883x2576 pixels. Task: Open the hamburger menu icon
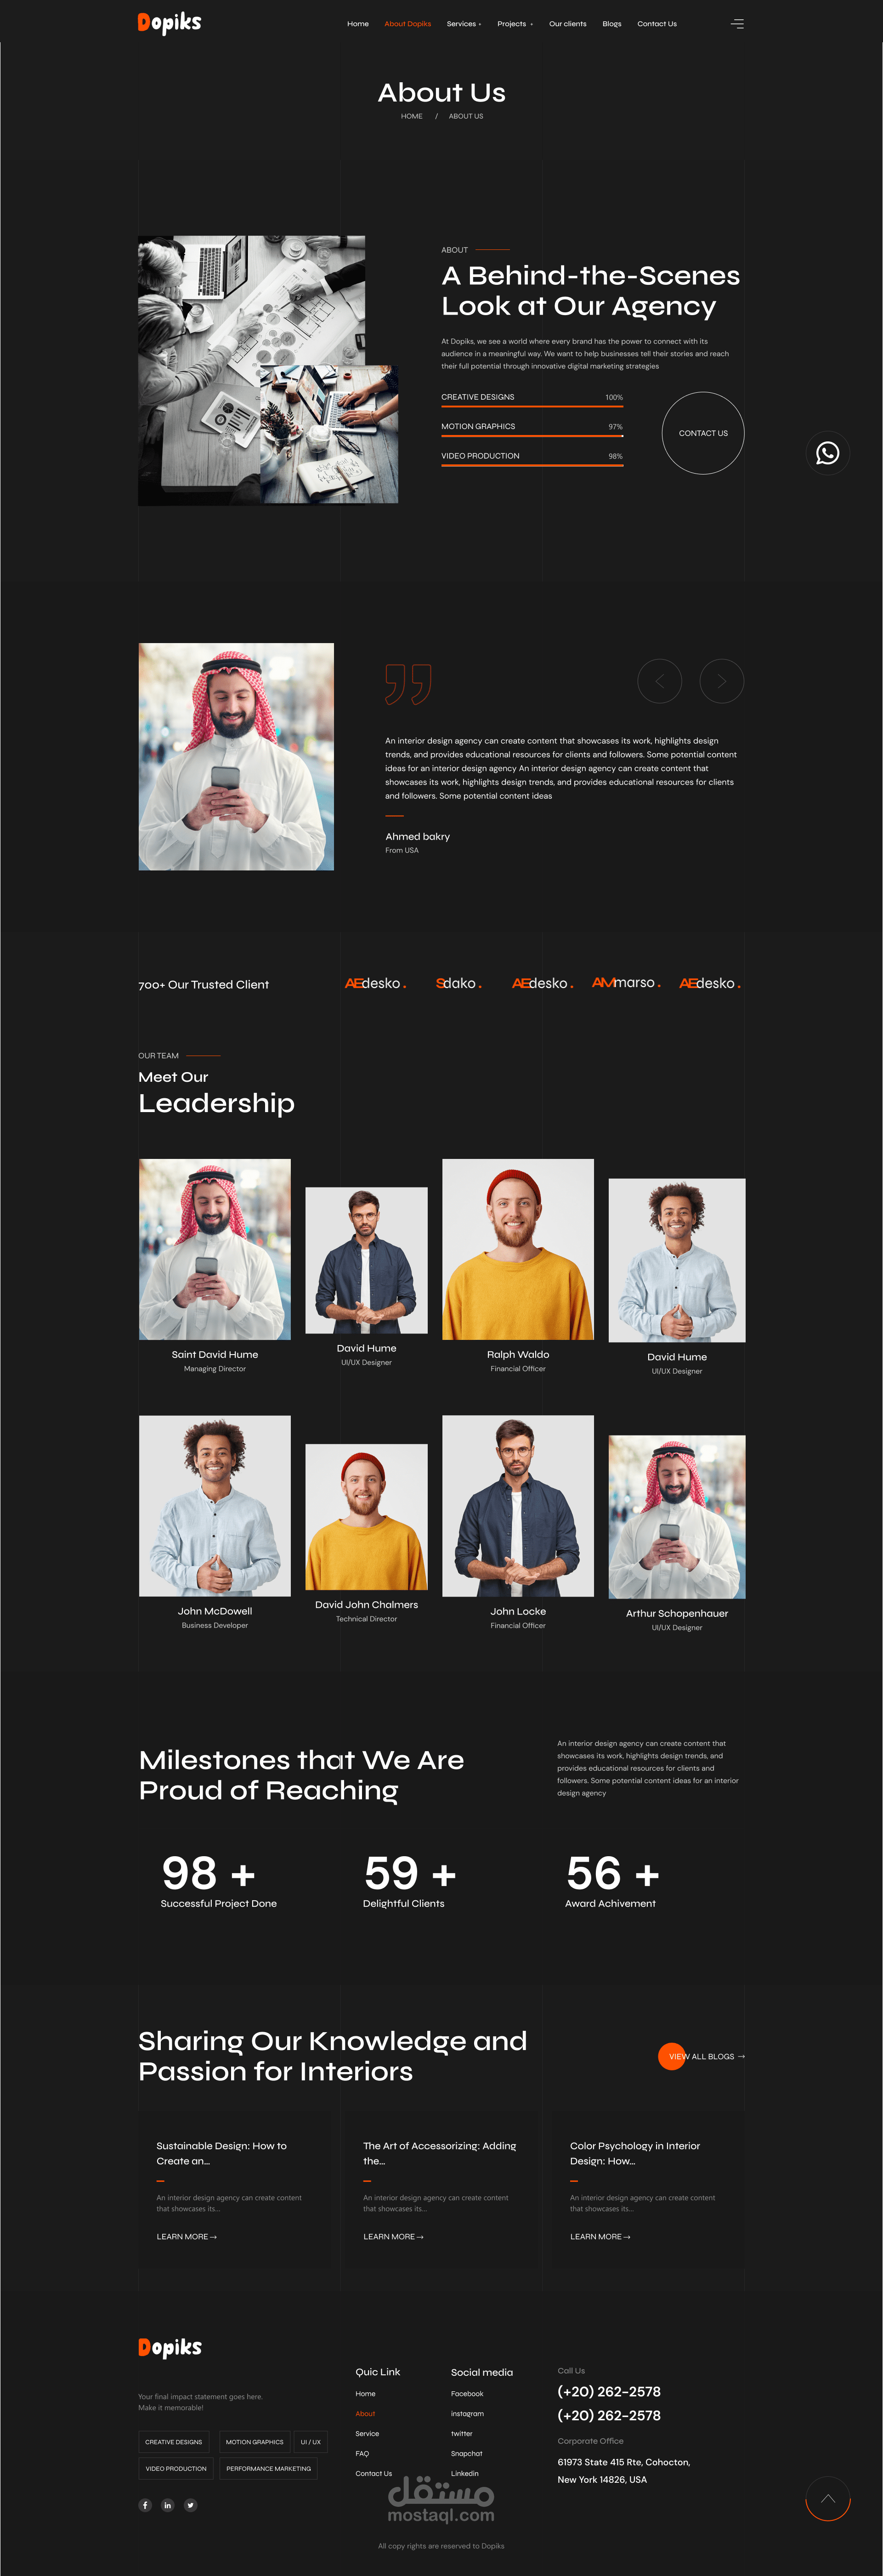pyautogui.click(x=737, y=24)
